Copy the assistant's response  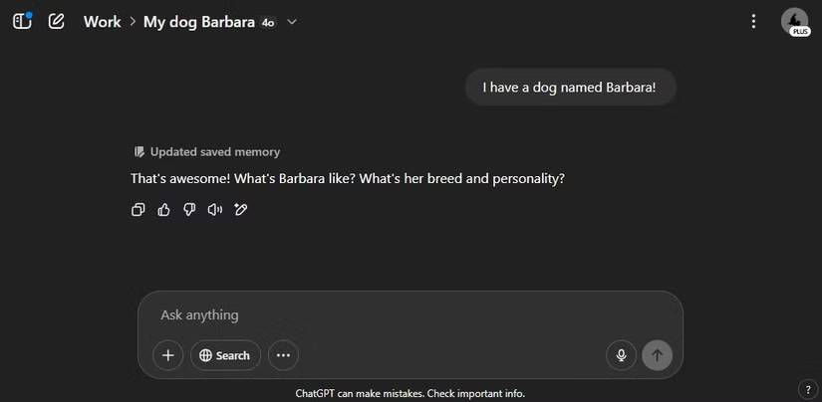click(138, 209)
